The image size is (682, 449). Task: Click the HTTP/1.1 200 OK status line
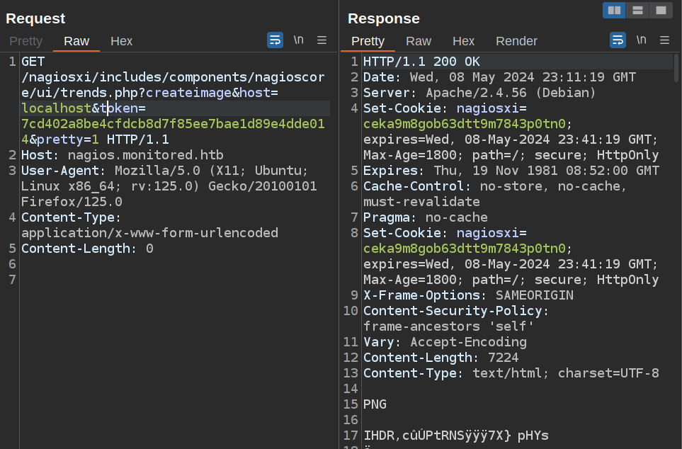[x=421, y=62]
